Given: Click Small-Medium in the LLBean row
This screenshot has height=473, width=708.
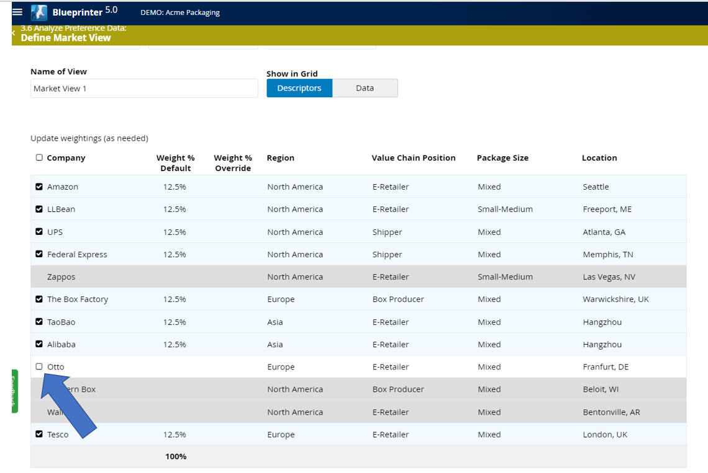Looking at the screenshot, I should click(x=506, y=209).
